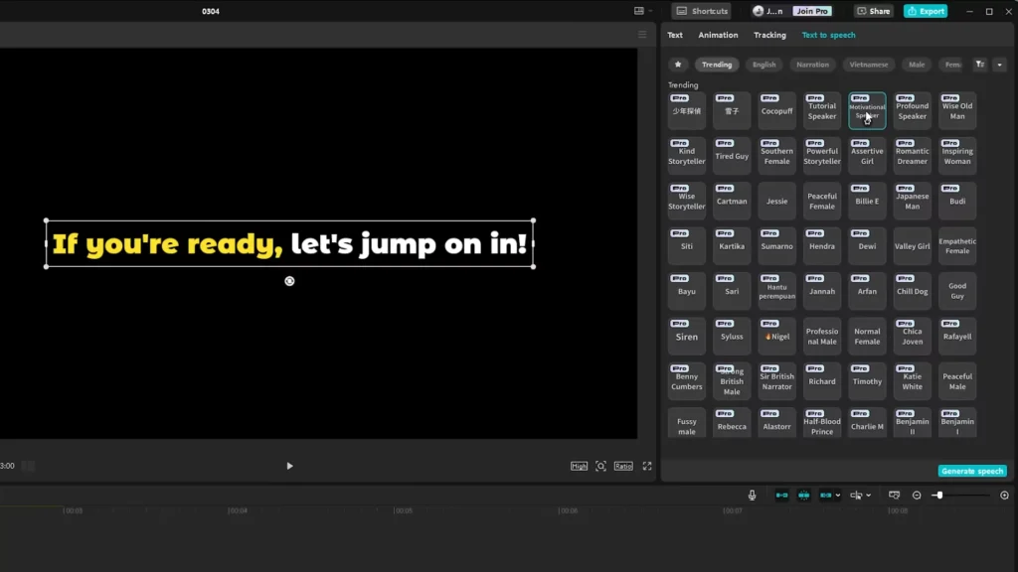This screenshot has width=1018, height=572.
Task: Select the record voiceover microphone icon
Action: (x=752, y=494)
